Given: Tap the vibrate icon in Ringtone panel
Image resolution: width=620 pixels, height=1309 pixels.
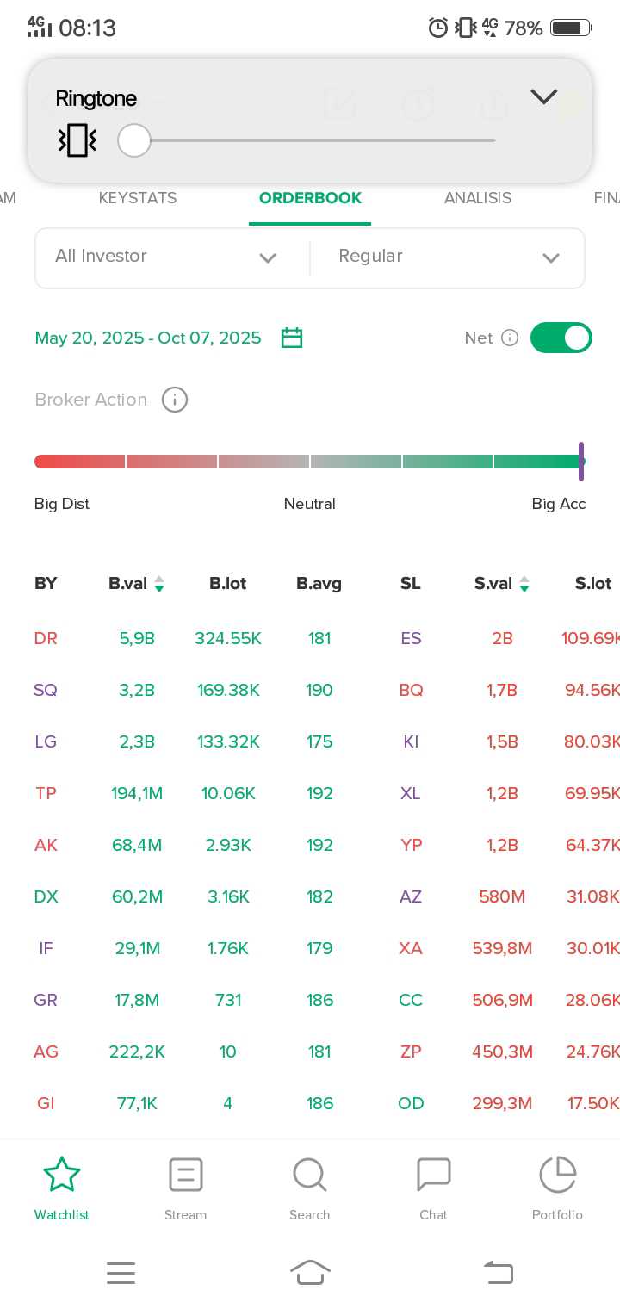Looking at the screenshot, I should pyautogui.click(x=77, y=140).
